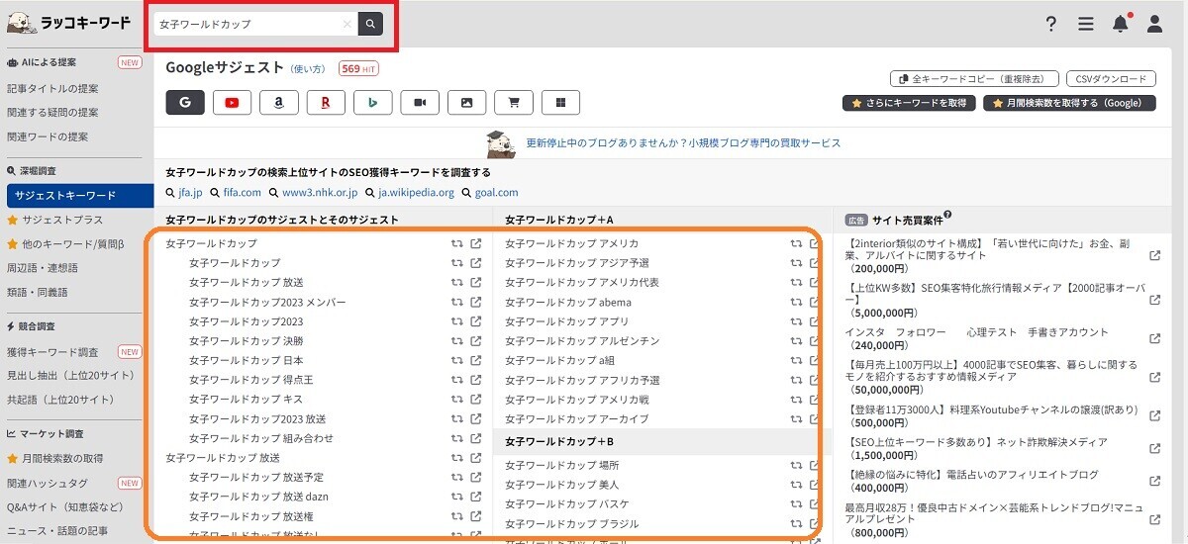
Task: Open external link for 5,000,000円 site listing
Action: coord(1154,300)
